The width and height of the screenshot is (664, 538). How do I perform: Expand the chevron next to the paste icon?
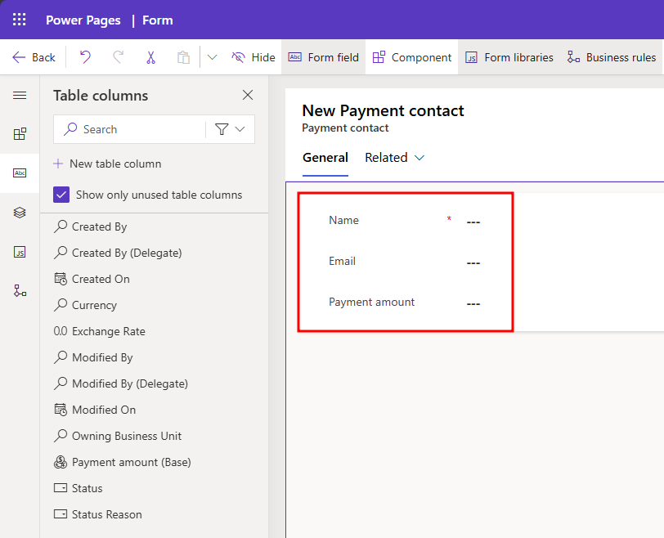point(211,57)
